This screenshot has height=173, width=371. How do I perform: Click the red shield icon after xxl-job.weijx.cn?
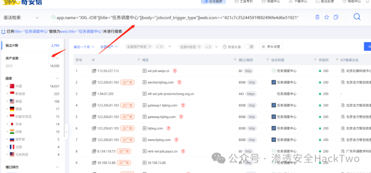click(175, 71)
